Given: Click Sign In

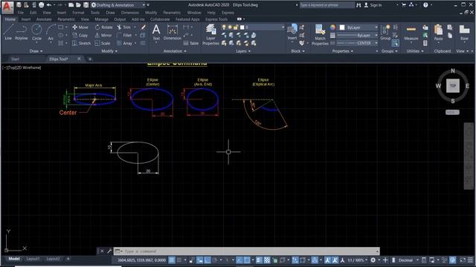Looking at the screenshot, I should [373, 5].
